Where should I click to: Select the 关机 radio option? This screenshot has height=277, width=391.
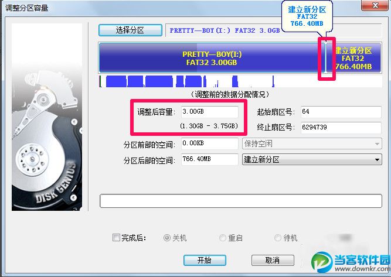(166, 238)
